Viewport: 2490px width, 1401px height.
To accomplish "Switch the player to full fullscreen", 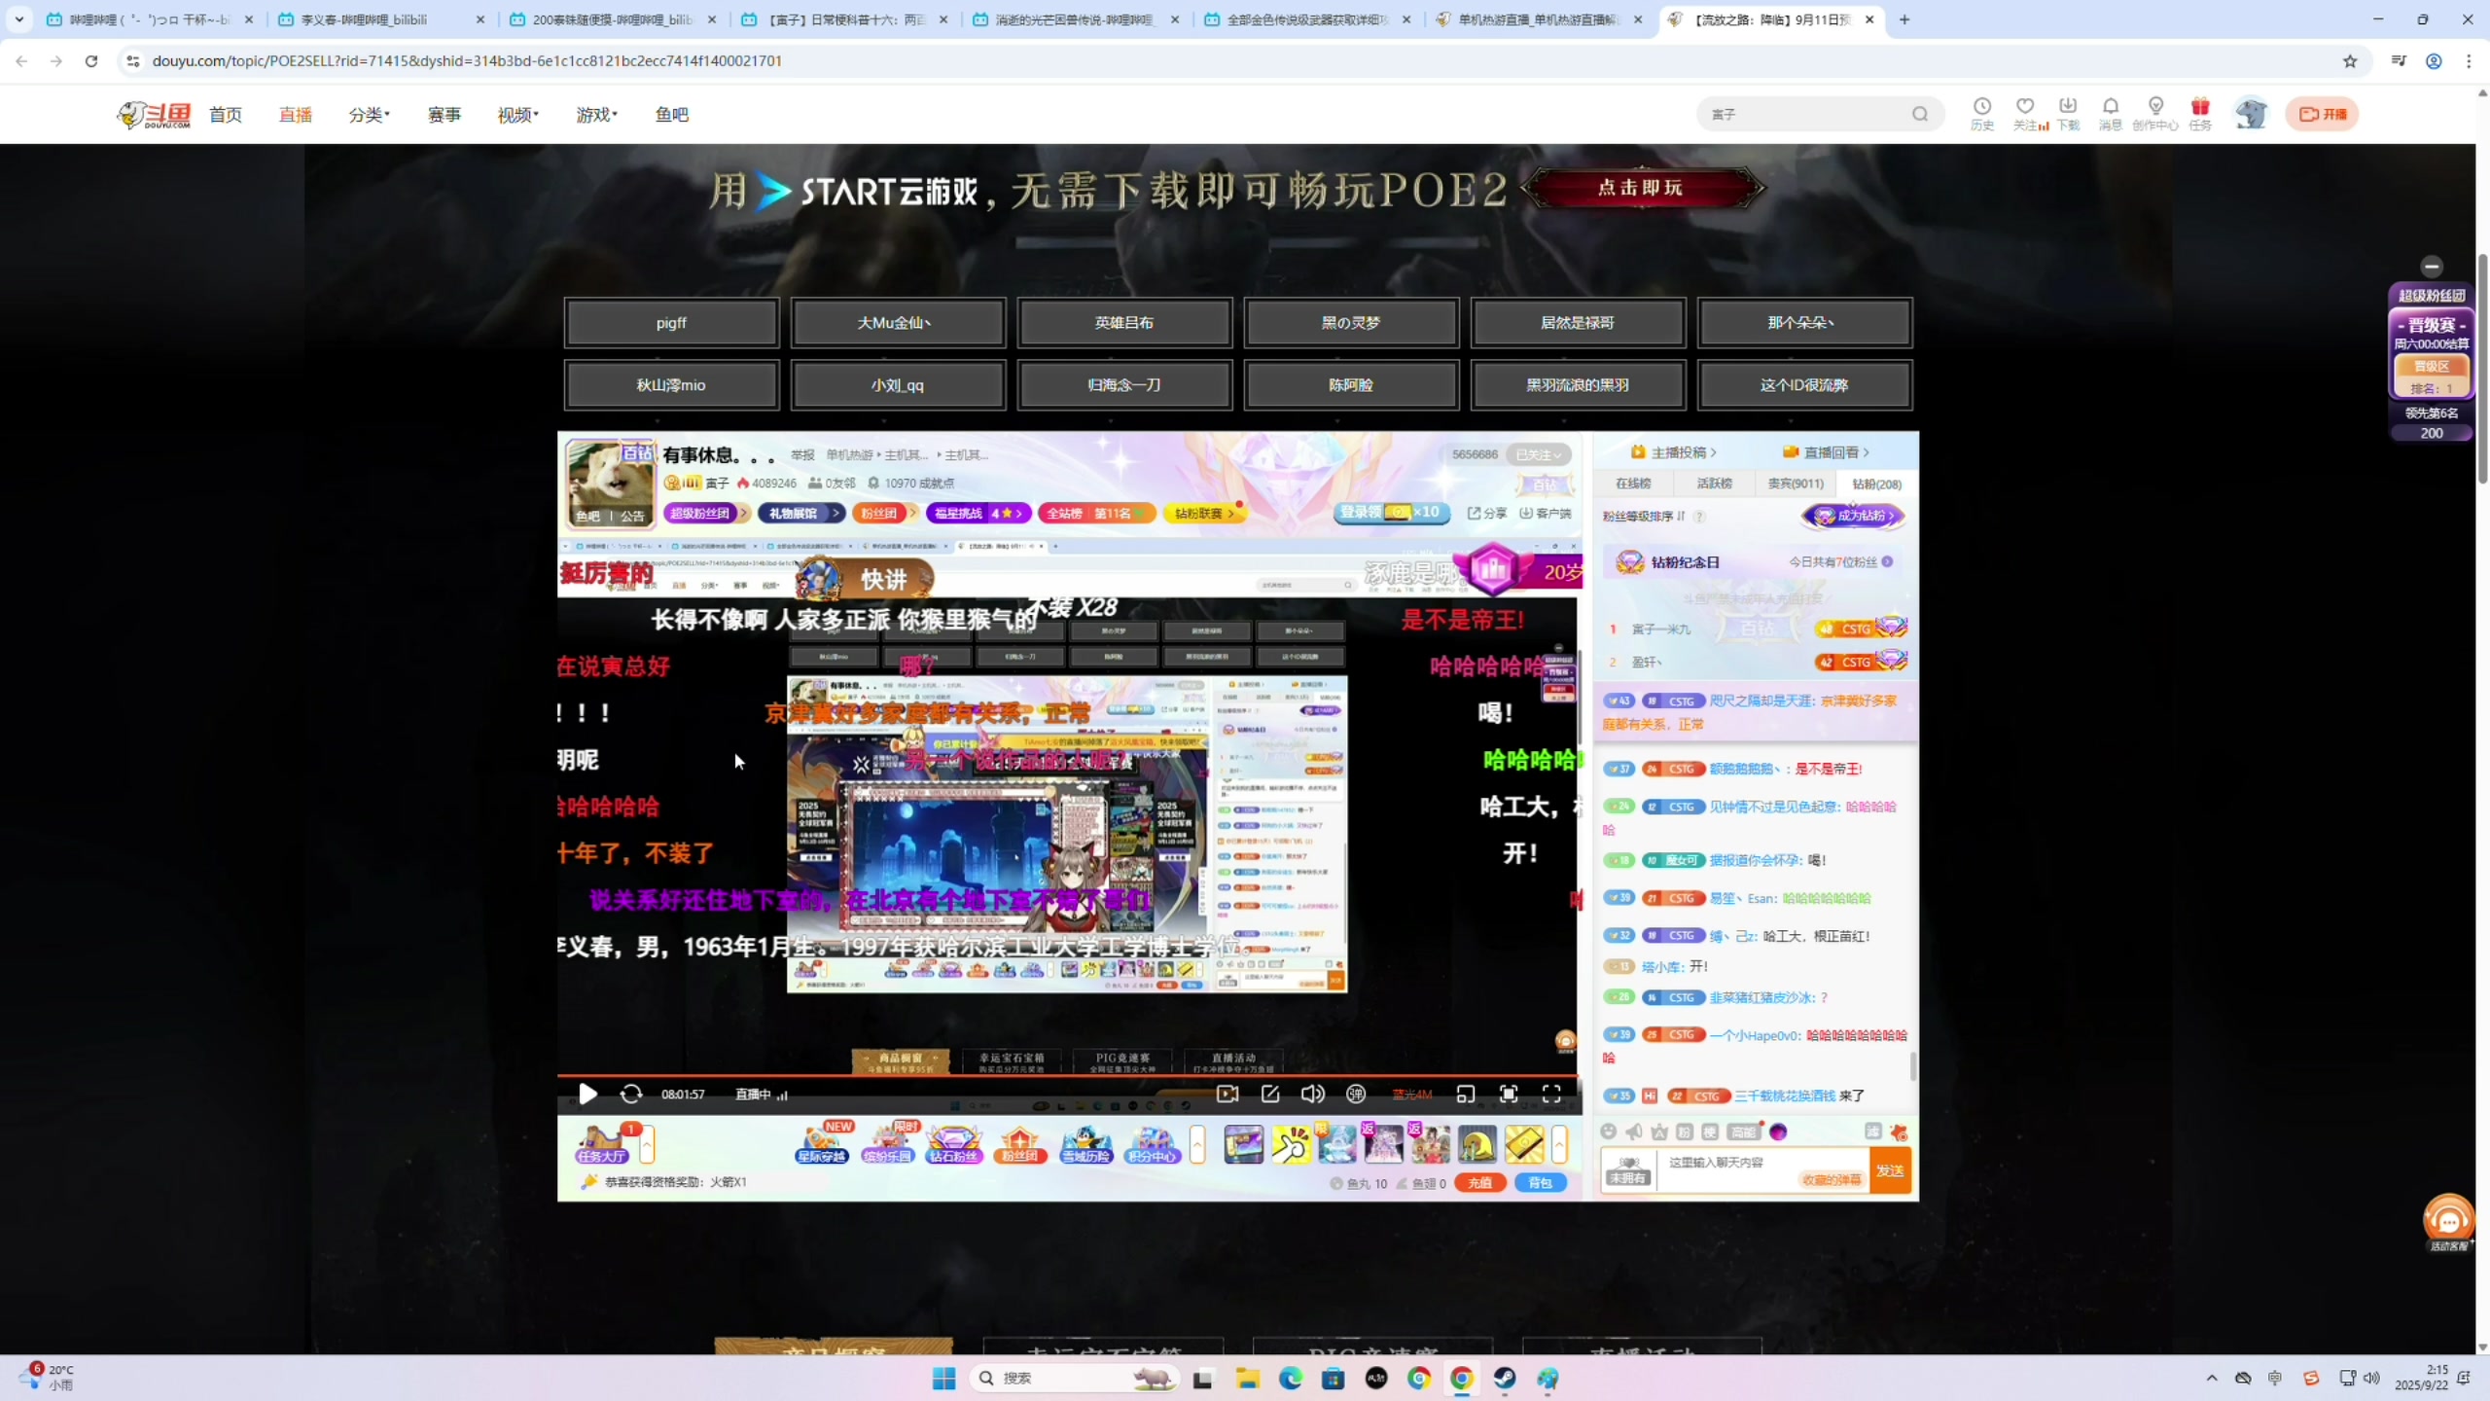I will (1552, 1094).
